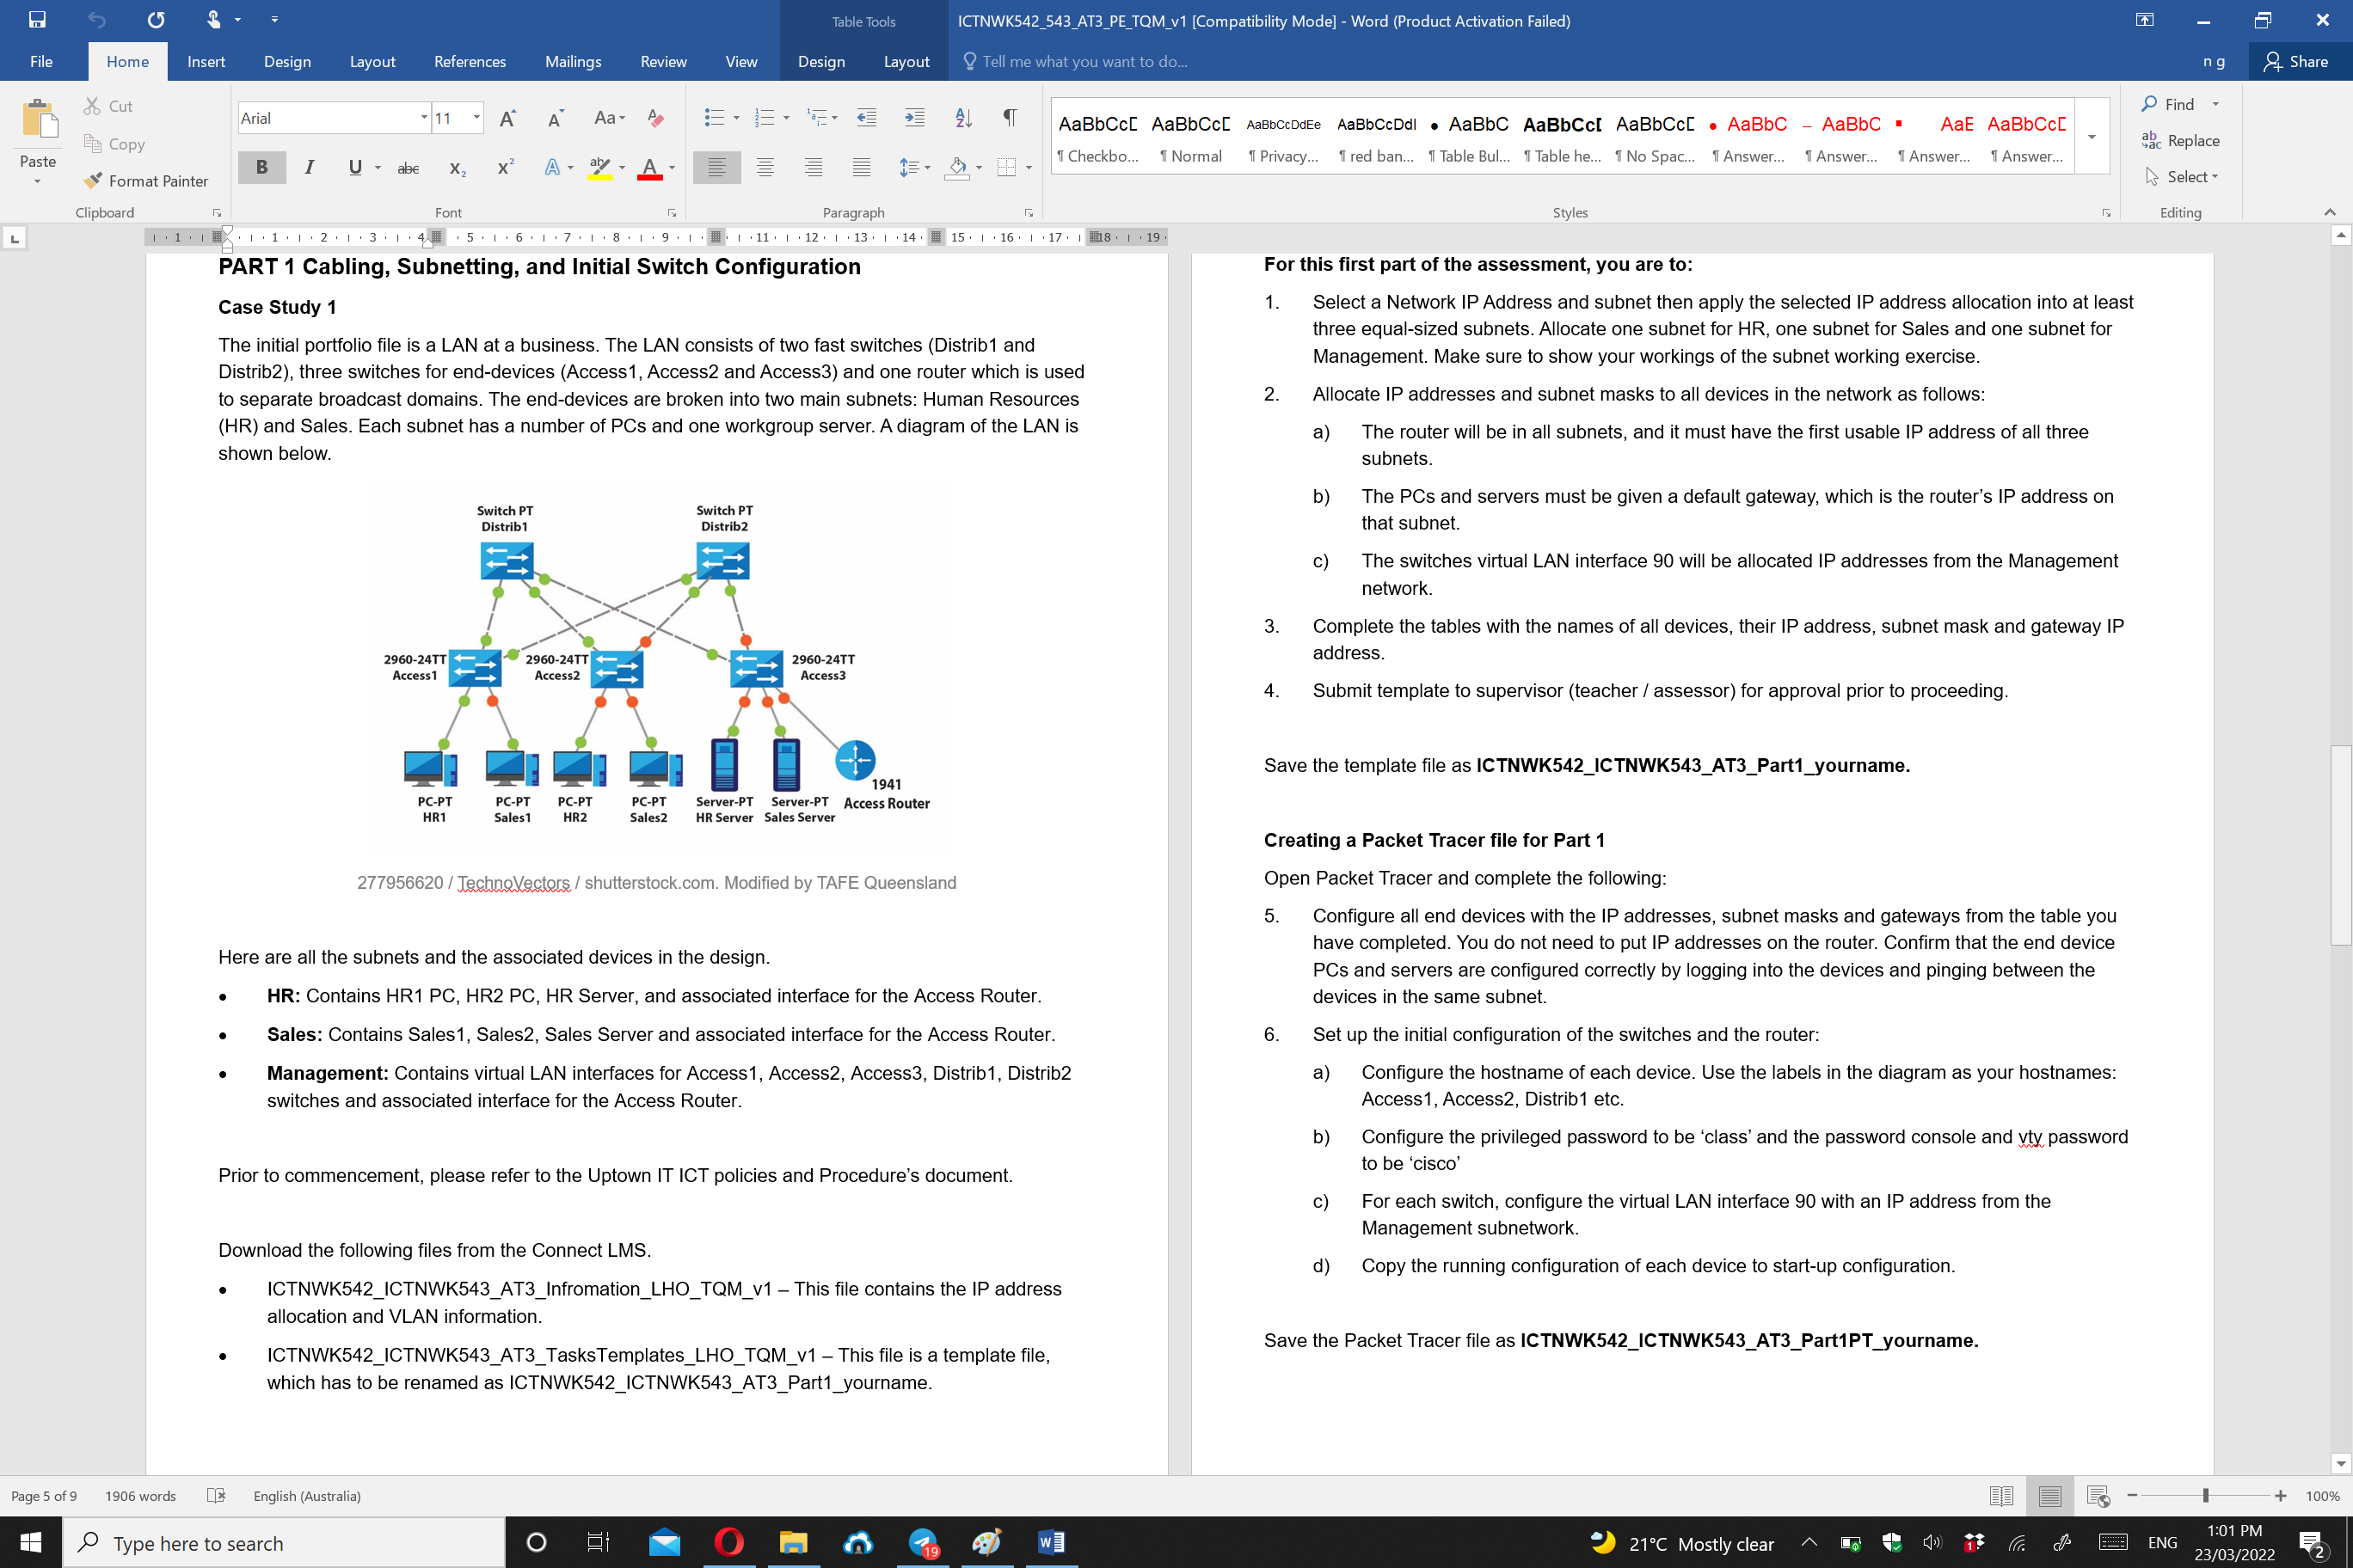Open the font name Arial dropdown
The image size is (2353, 1568).
(424, 118)
